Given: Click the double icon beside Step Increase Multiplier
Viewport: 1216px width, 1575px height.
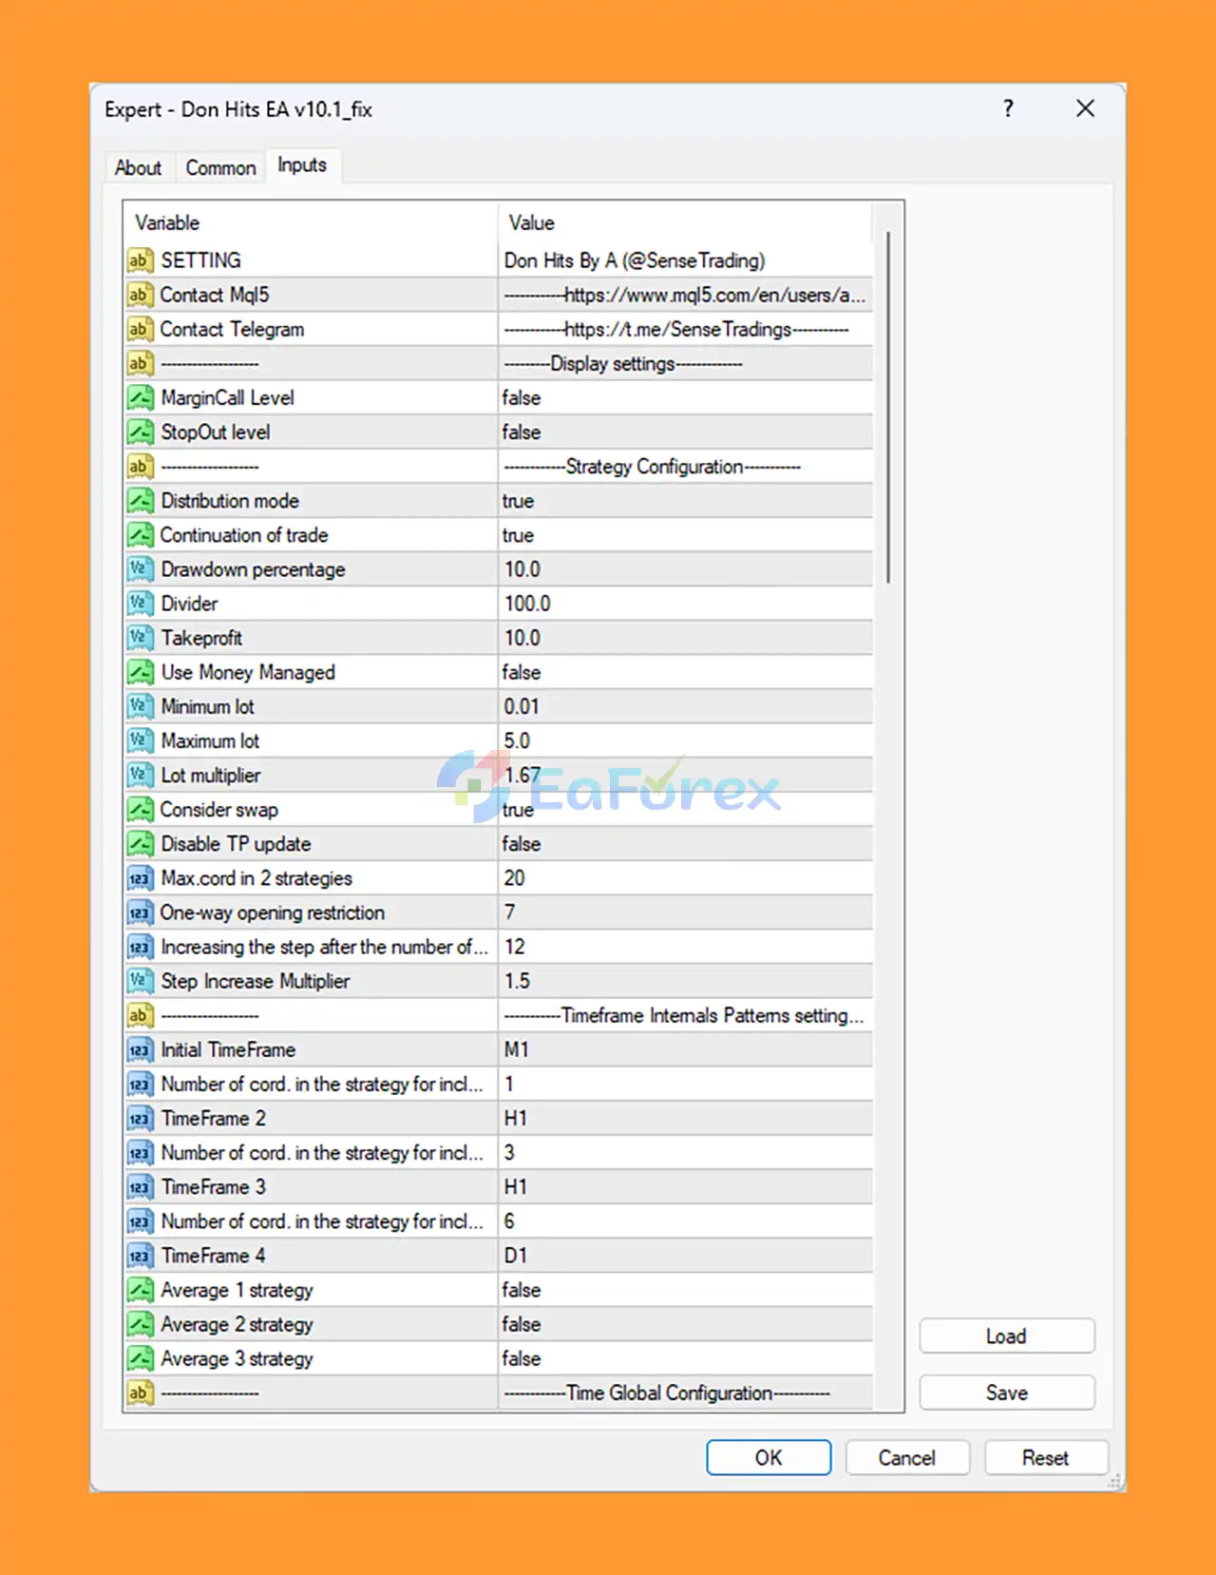Looking at the screenshot, I should pos(140,981).
